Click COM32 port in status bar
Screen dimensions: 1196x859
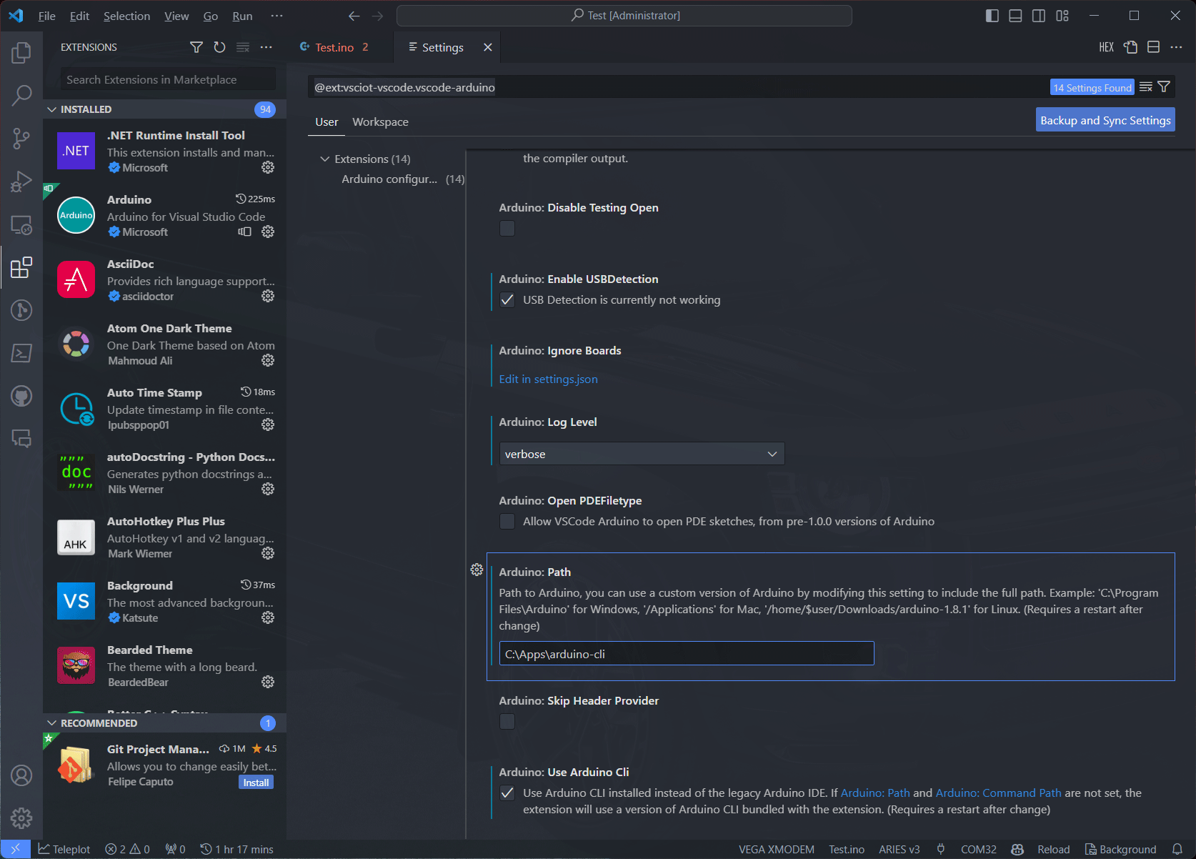pos(978,849)
